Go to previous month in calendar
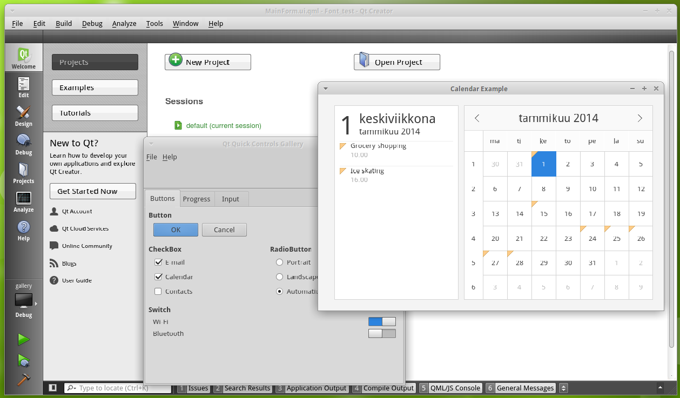The height and width of the screenshot is (398, 680). (477, 118)
